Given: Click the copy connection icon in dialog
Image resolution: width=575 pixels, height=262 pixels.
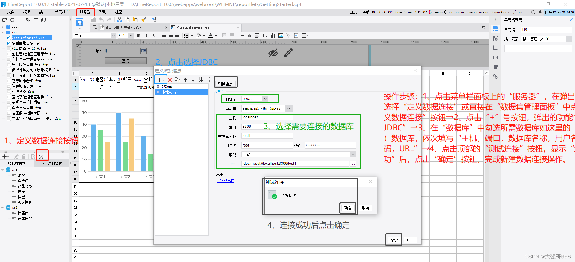Looking at the screenshot, I should pos(178,80).
